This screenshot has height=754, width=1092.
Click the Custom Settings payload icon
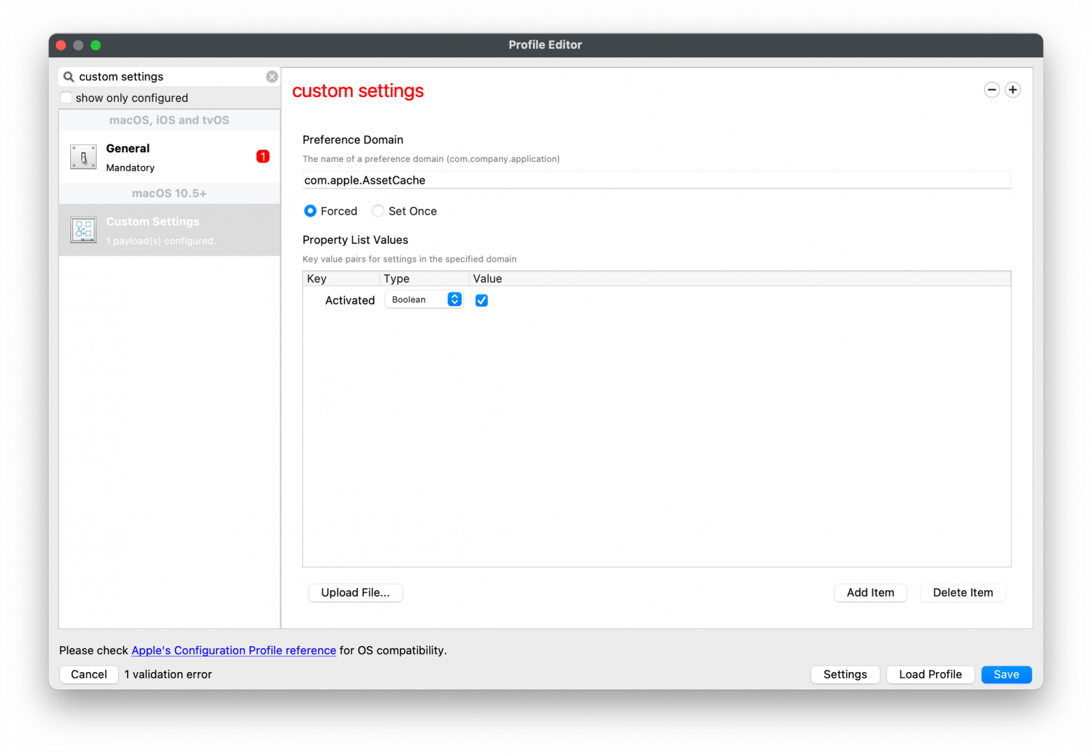click(x=83, y=230)
